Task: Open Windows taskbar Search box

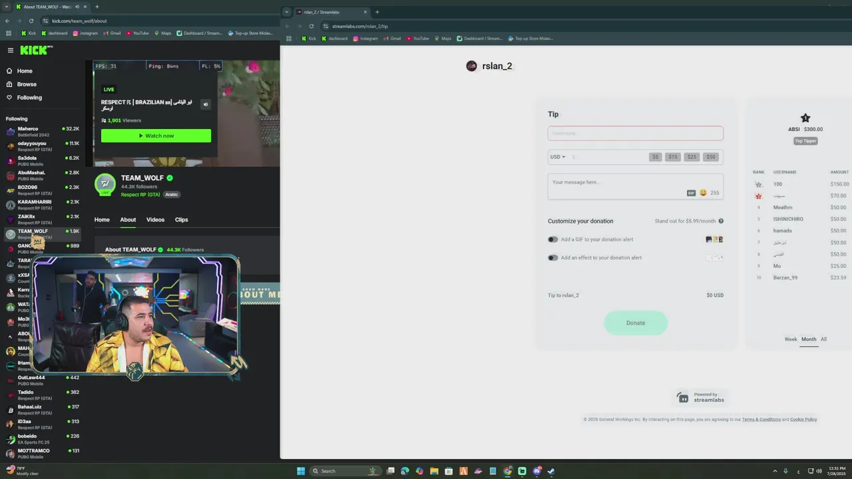Action: pos(347,471)
